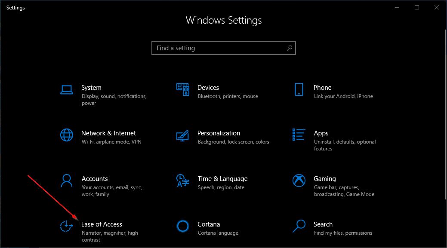Open the Network & Internet globe icon
This screenshot has height=248, width=447.
[x=66, y=135]
